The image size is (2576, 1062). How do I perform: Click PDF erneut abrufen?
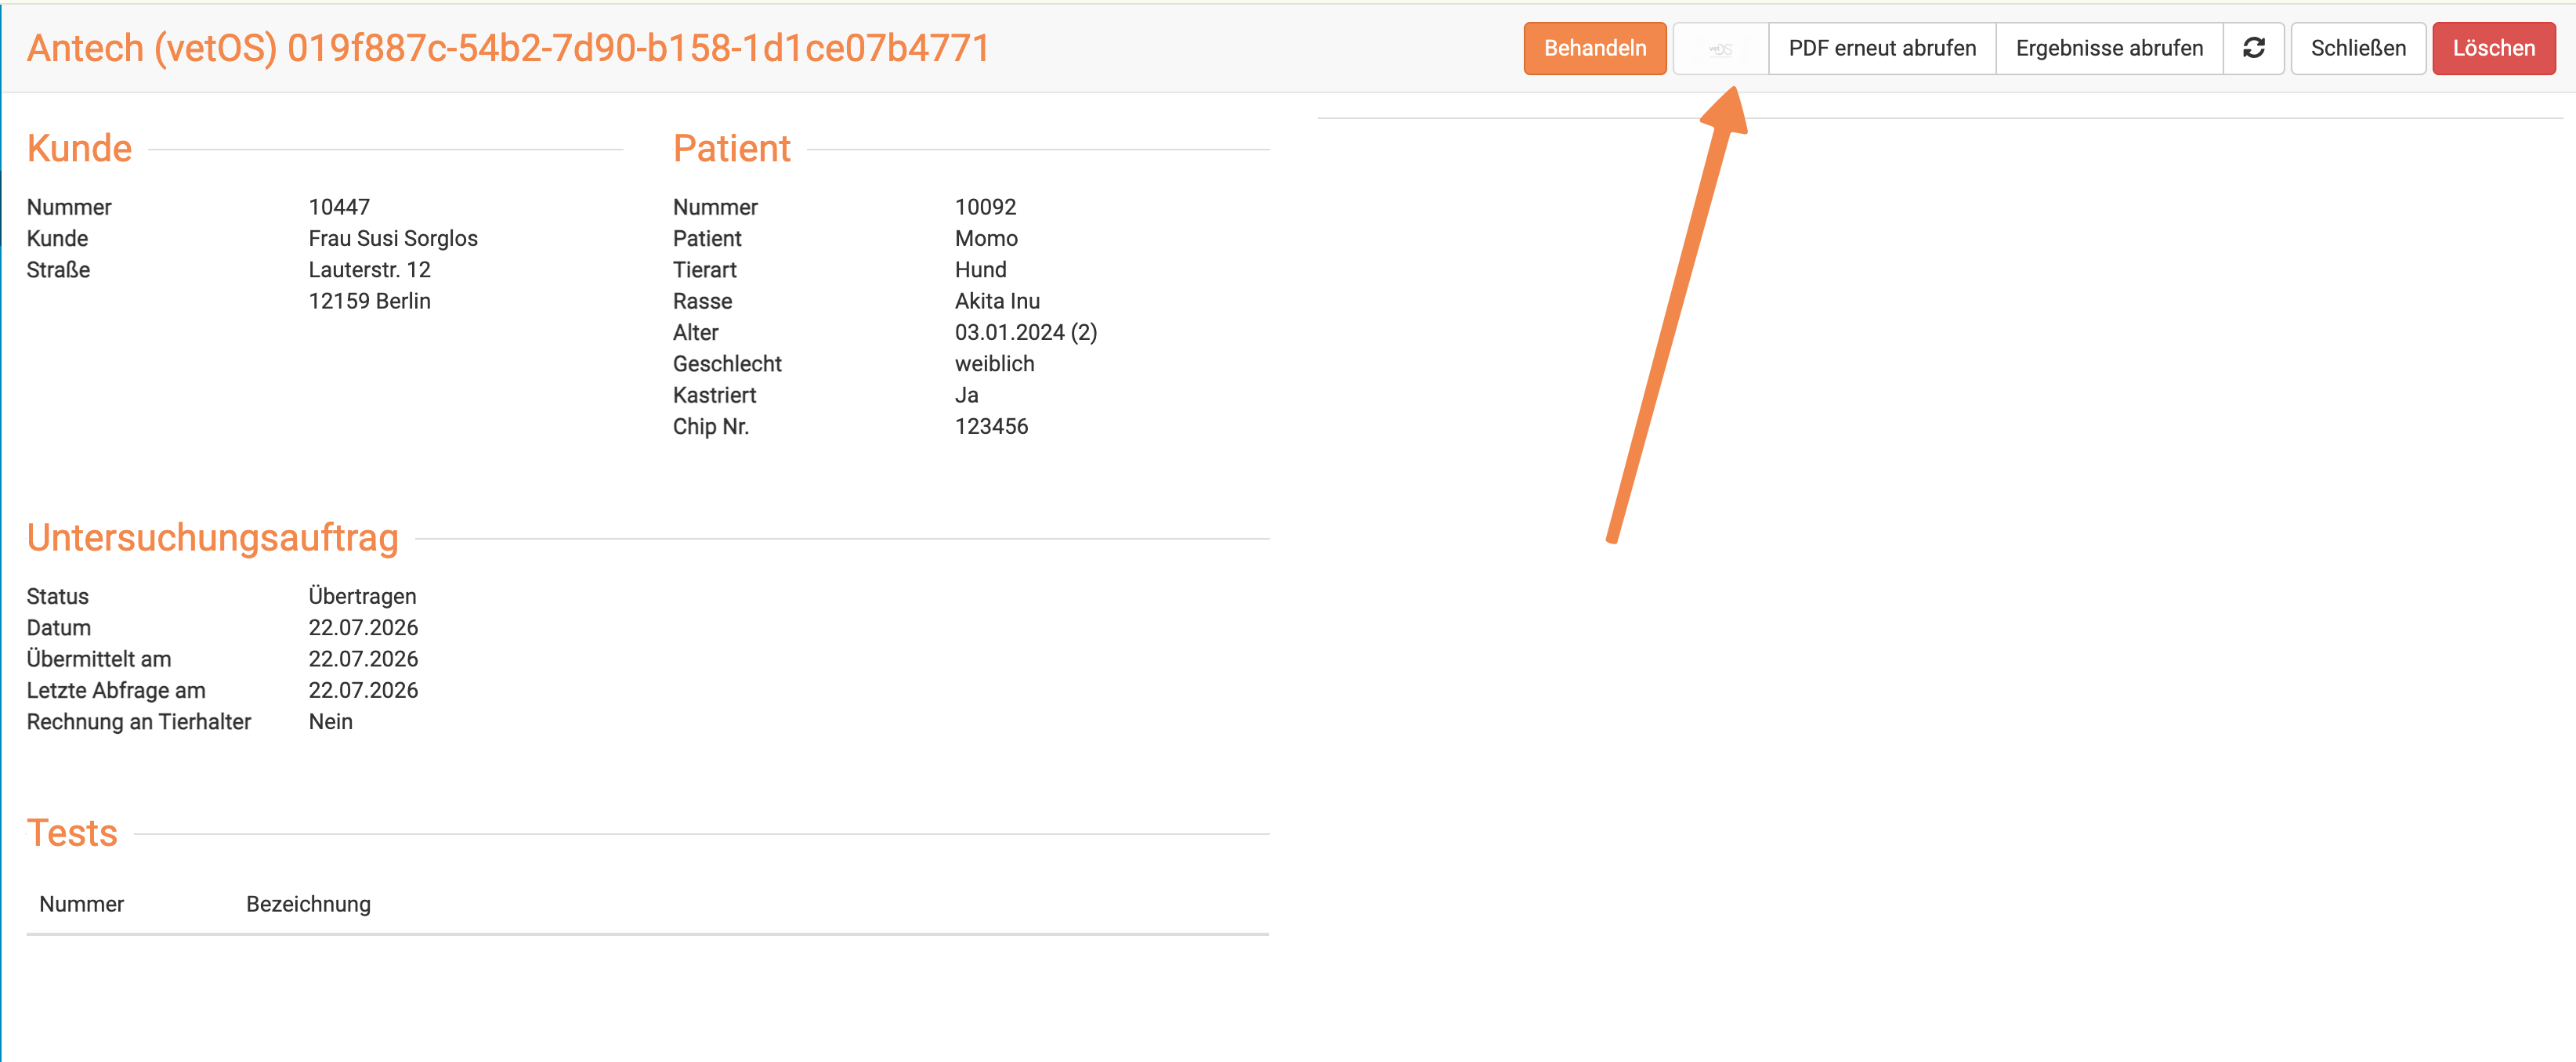(x=1882, y=48)
